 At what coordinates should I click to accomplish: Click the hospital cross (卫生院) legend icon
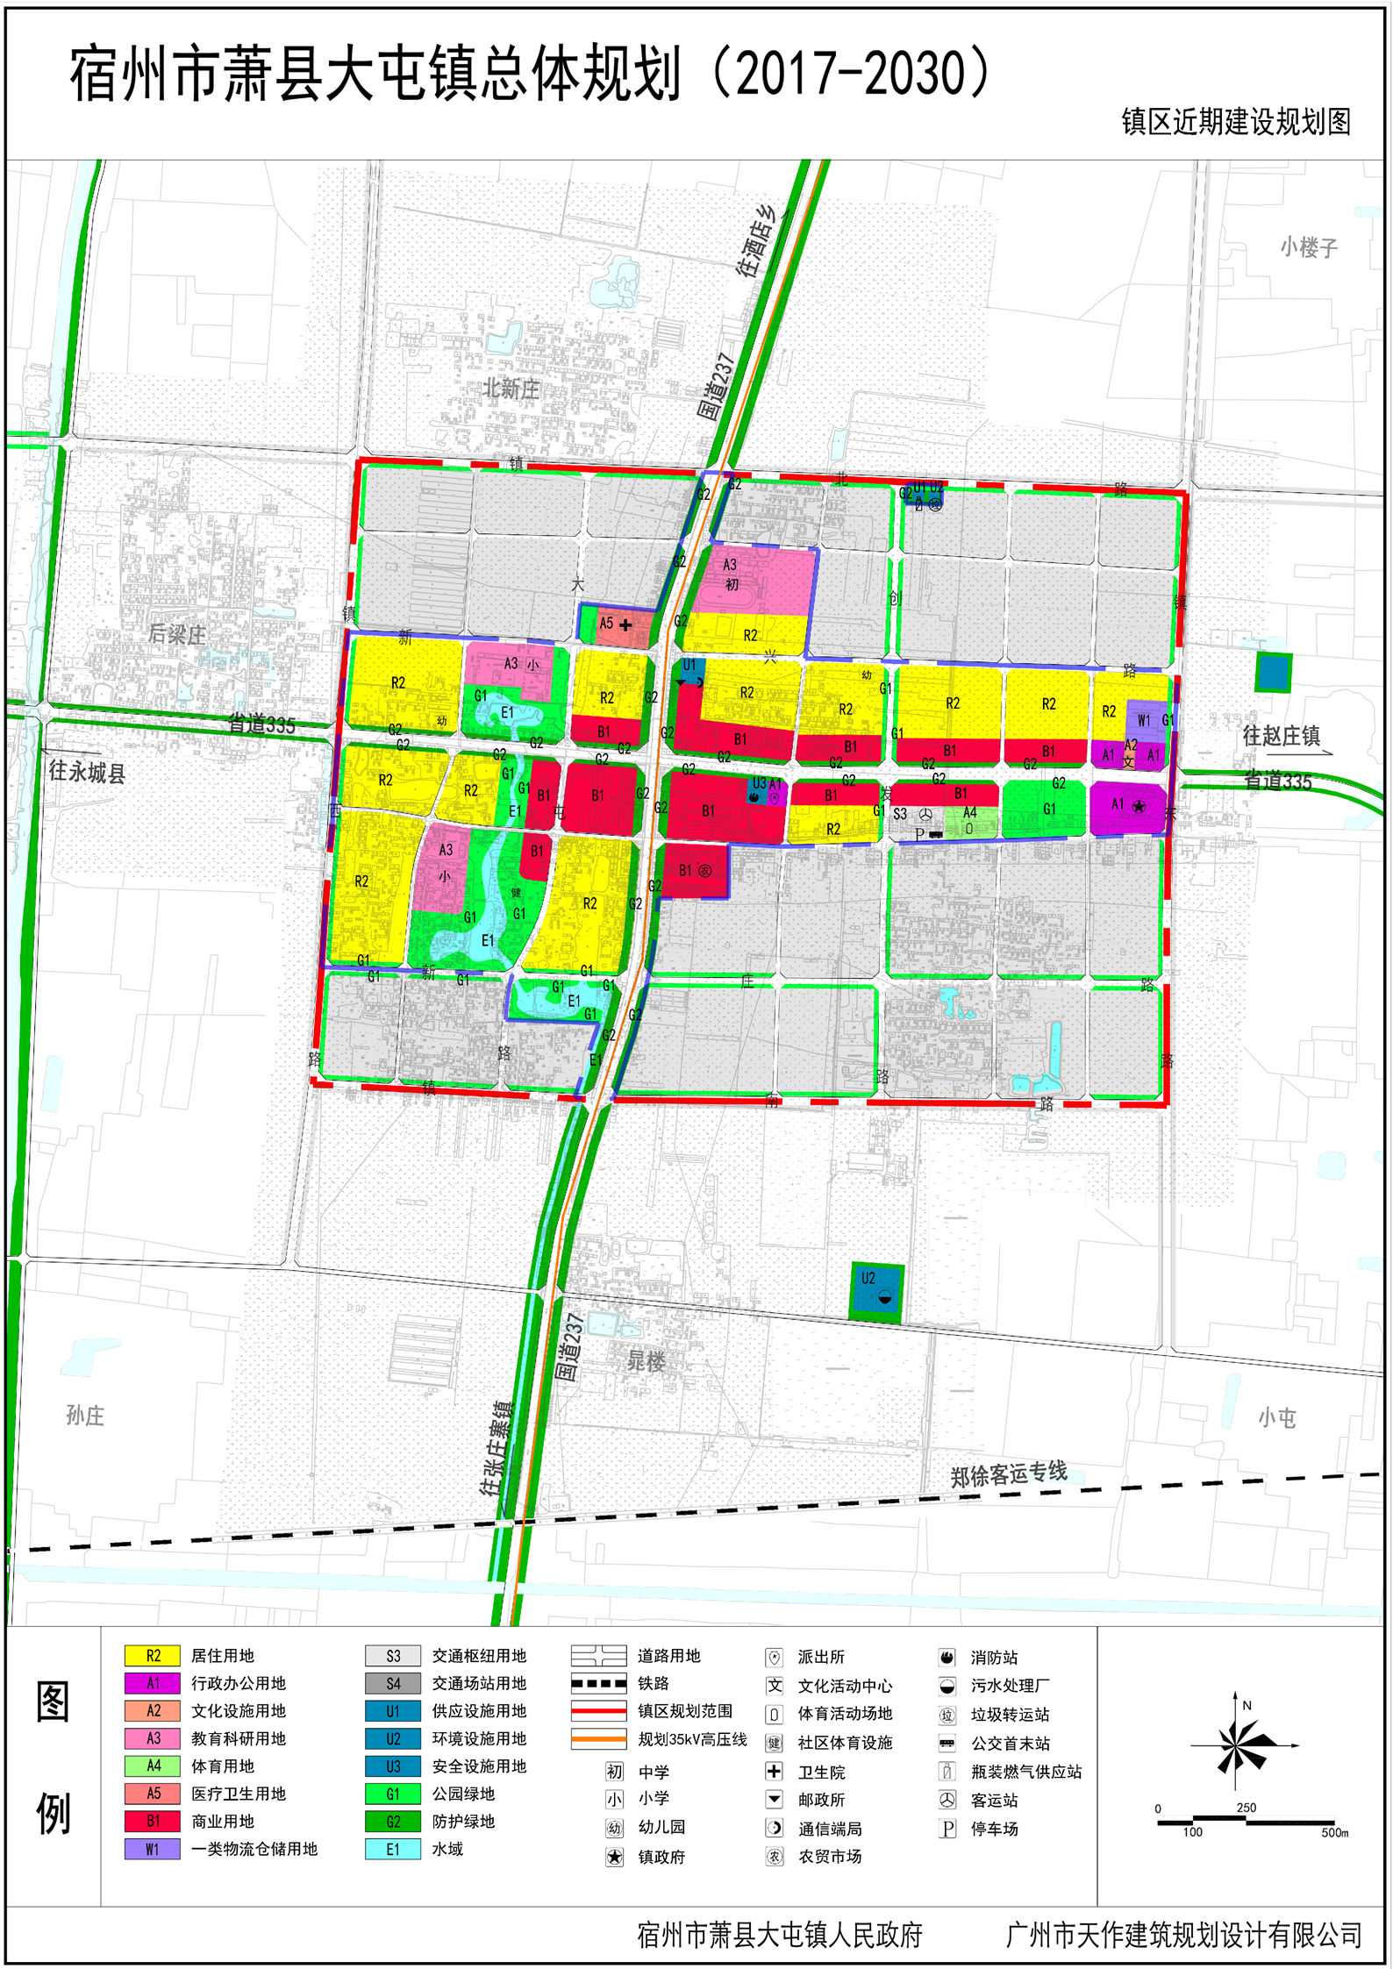pyautogui.click(x=774, y=1771)
